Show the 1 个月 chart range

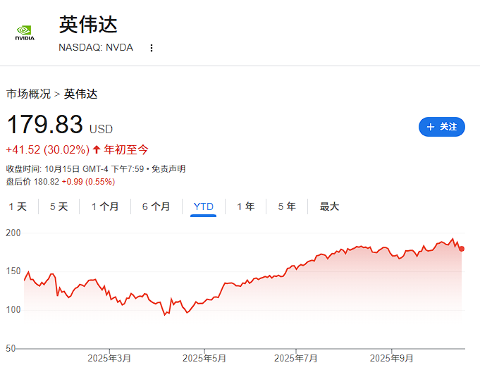pyautogui.click(x=105, y=206)
